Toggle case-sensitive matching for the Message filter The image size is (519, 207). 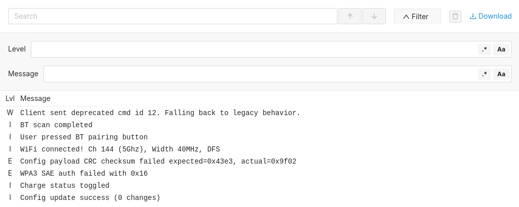click(501, 74)
